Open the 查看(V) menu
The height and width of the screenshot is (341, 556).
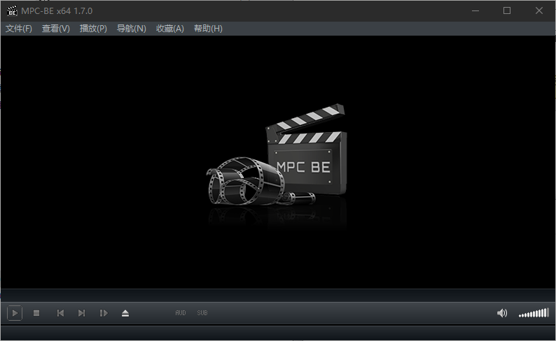click(x=56, y=28)
